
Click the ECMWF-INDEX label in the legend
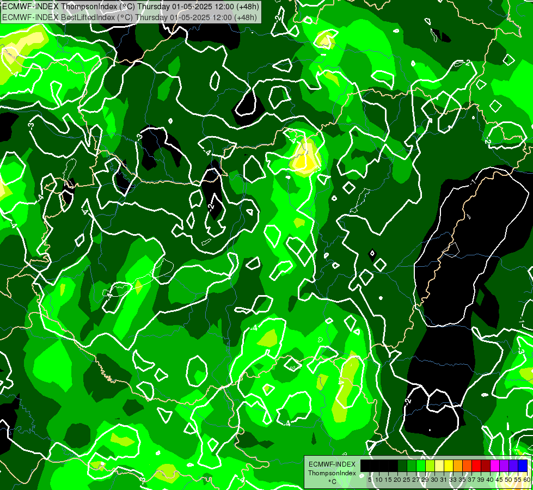tap(332, 464)
